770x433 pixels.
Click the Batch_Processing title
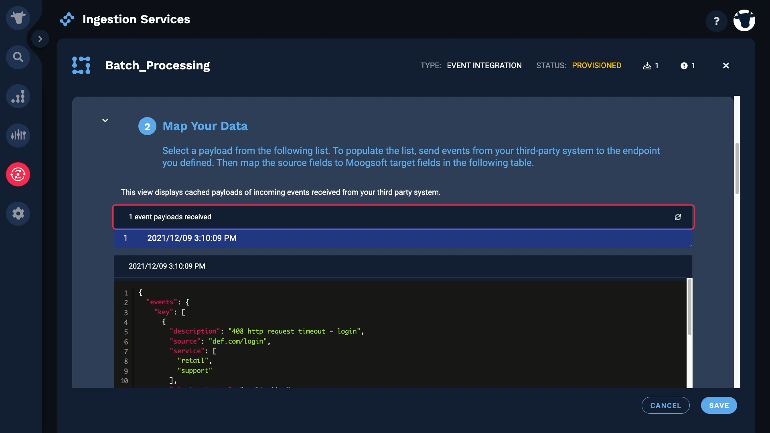[x=158, y=65]
